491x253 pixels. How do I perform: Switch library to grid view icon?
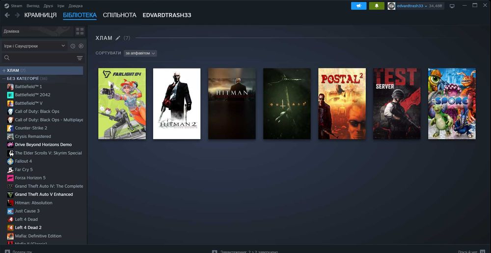pyautogui.click(x=80, y=31)
